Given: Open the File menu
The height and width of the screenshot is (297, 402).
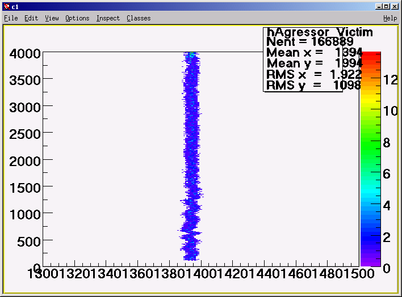Looking at the screenshot, I should 11,18.
